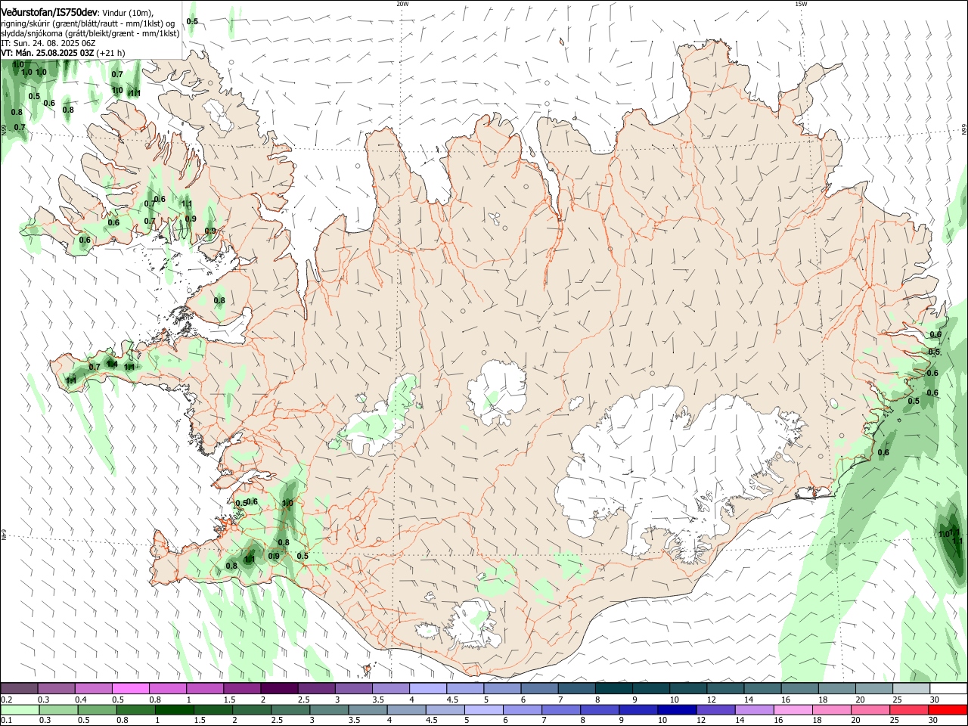Image resolution: width=968 pixels, height=726 pixels.
Task: Pick the 4.5 periwinkle swatch in the rain scale
Action: click(445, 710)
